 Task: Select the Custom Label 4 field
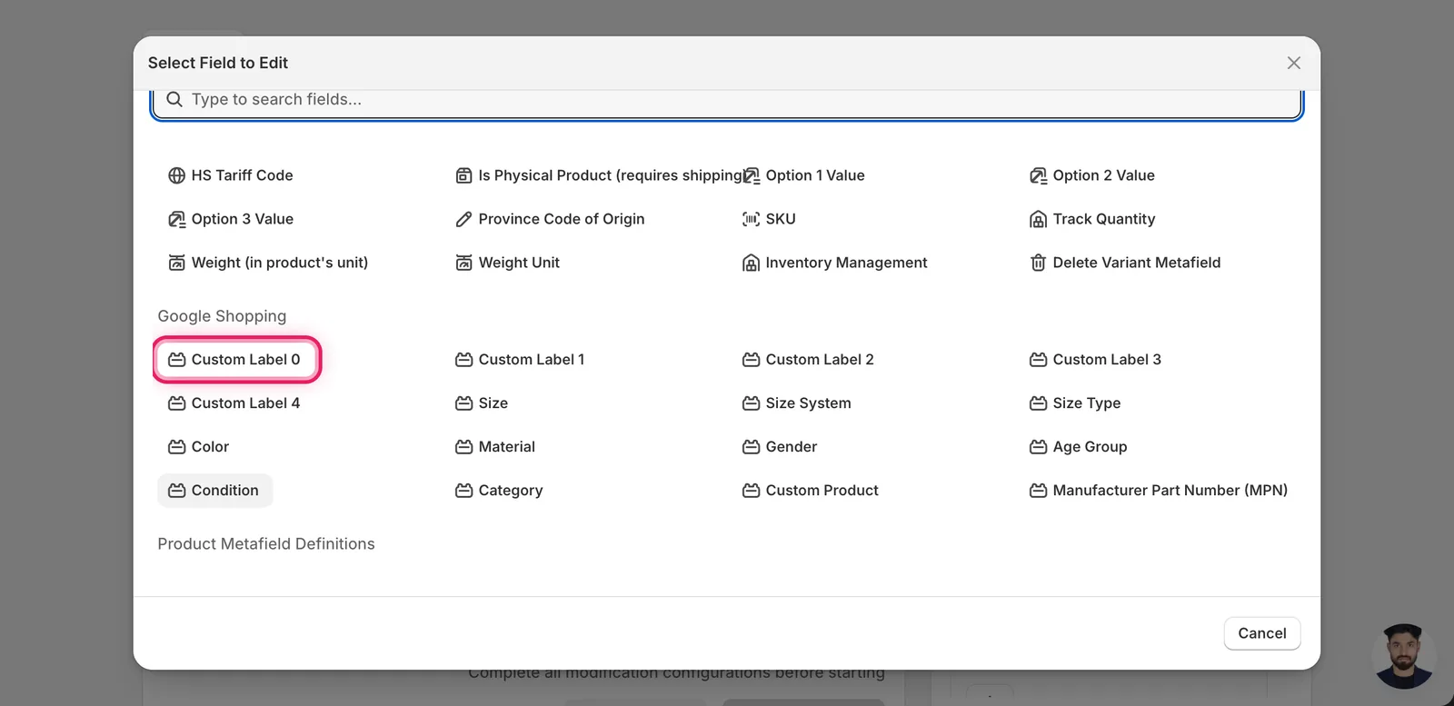[234, 403]
